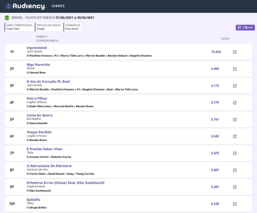Open external link icon for Algo Parecido

(235, 69)
